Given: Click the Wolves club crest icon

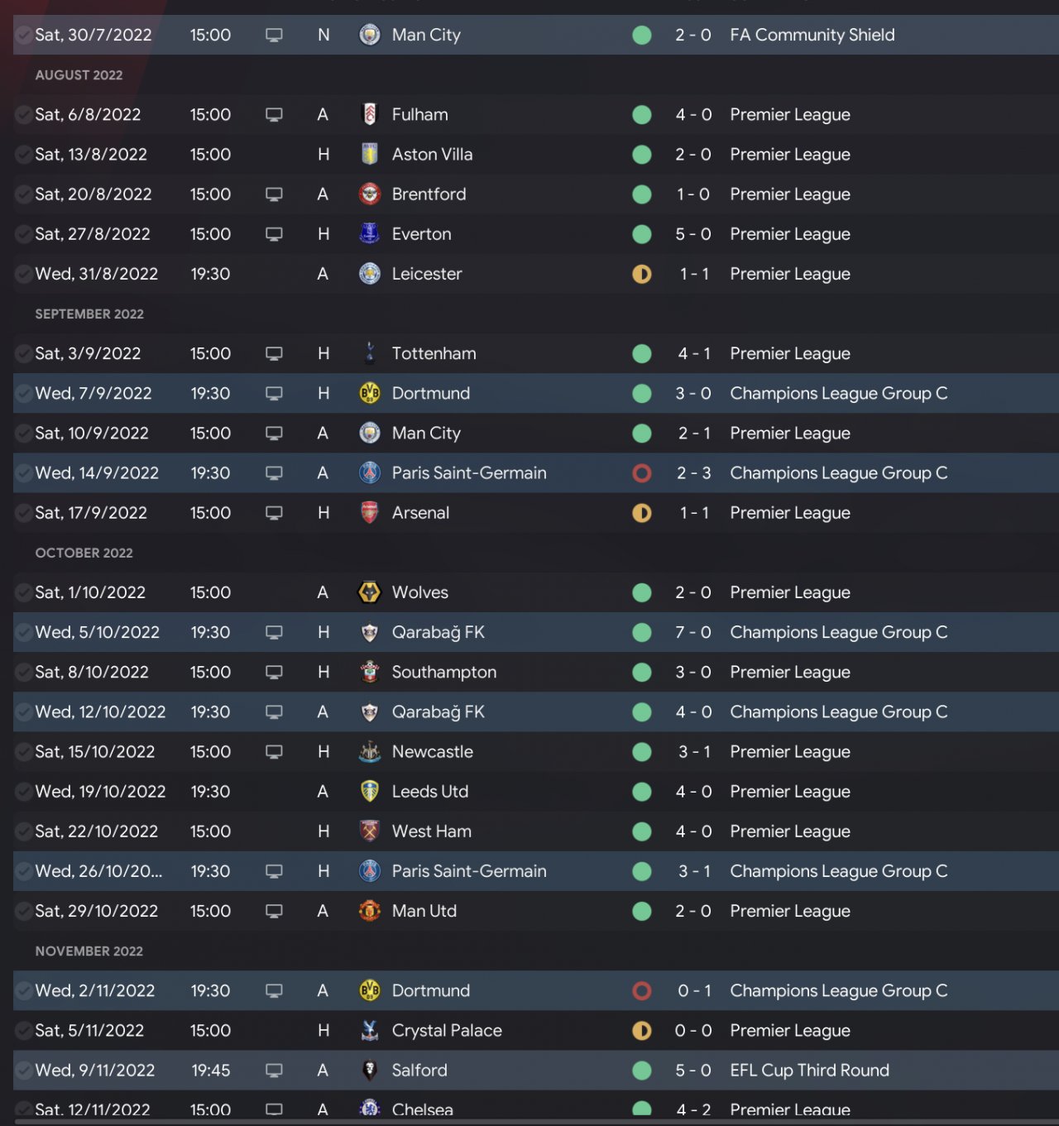Looking at the screenshot, I should [370, 592].
